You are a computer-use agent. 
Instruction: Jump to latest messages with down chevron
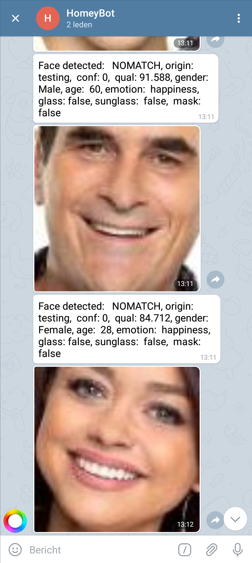tap(235, 519)
